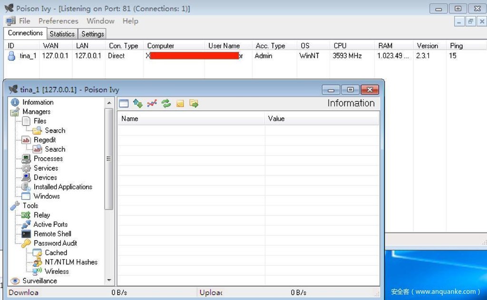The image size is (487, 300).
Task: Click the Name column header in Information panel
Action: 191,119
